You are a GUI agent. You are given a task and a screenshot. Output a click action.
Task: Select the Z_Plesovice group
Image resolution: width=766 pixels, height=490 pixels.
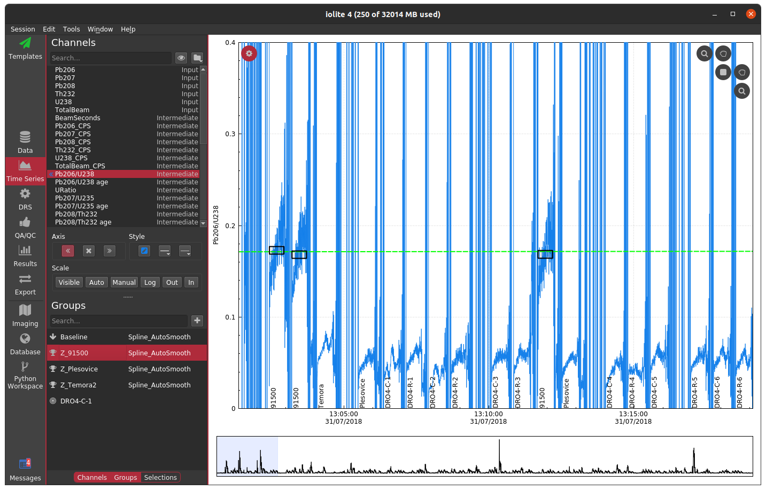[x=79, y=369]
